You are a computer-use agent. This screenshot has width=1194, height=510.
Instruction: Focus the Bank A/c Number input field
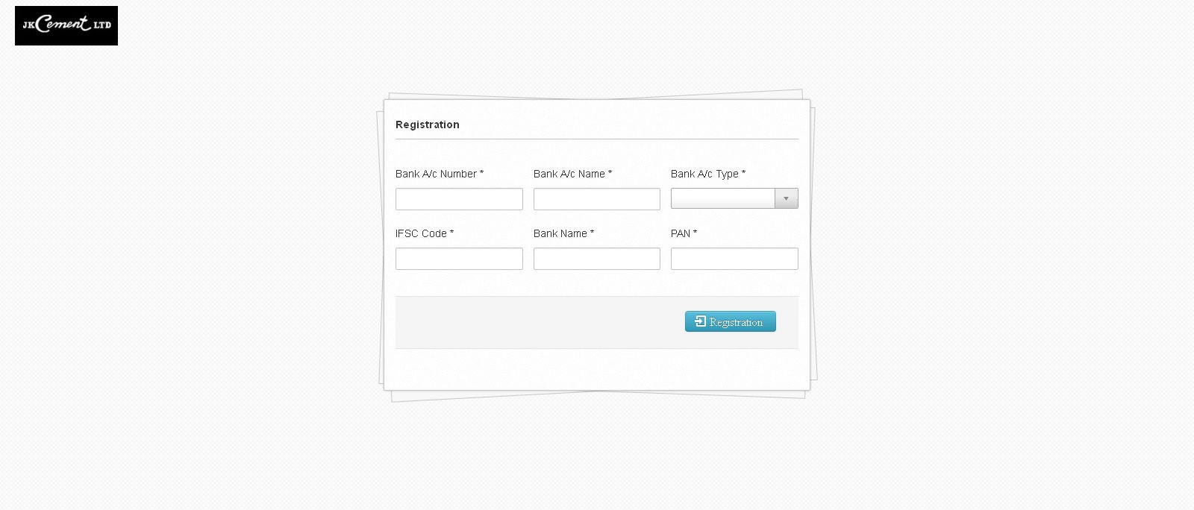[459, 199]
